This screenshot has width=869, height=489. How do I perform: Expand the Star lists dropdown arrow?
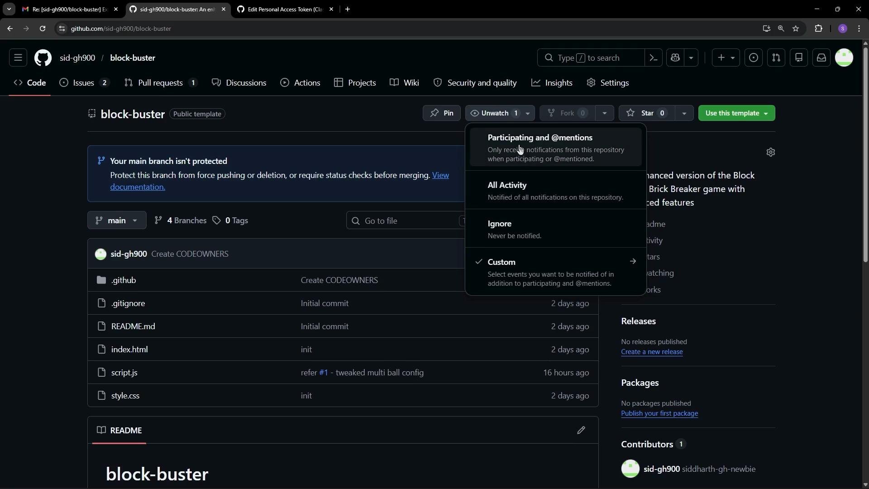(684, 113)
